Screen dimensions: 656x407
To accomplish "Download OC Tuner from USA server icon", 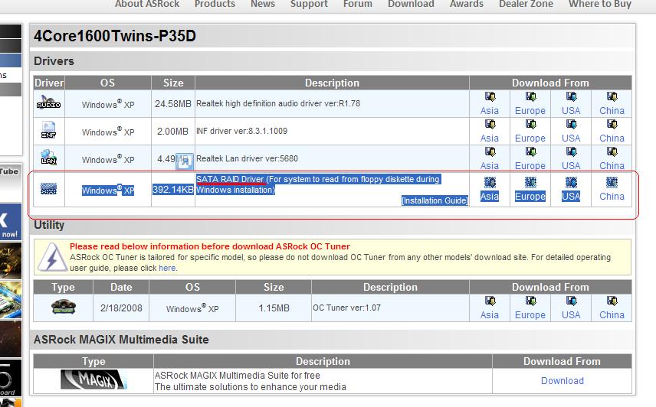I will pos(571,301).
